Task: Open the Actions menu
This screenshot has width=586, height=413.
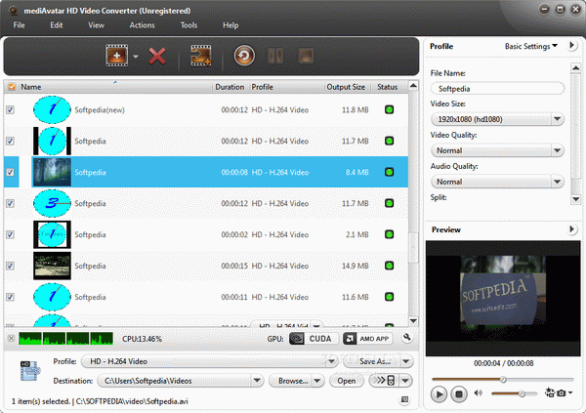Action: coord(142,25)
